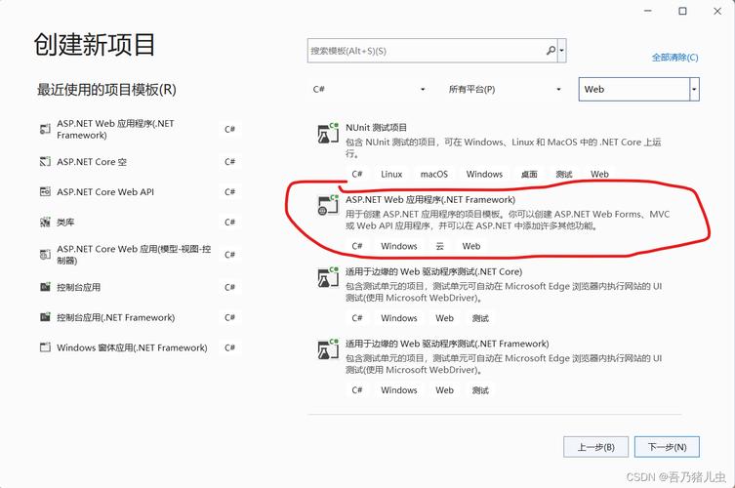Image resolution: width=735 pixels, height=488 pixels.
Task: Select Web 驱动程序测试(.NET Core) template title
Action: click(433, 272)
